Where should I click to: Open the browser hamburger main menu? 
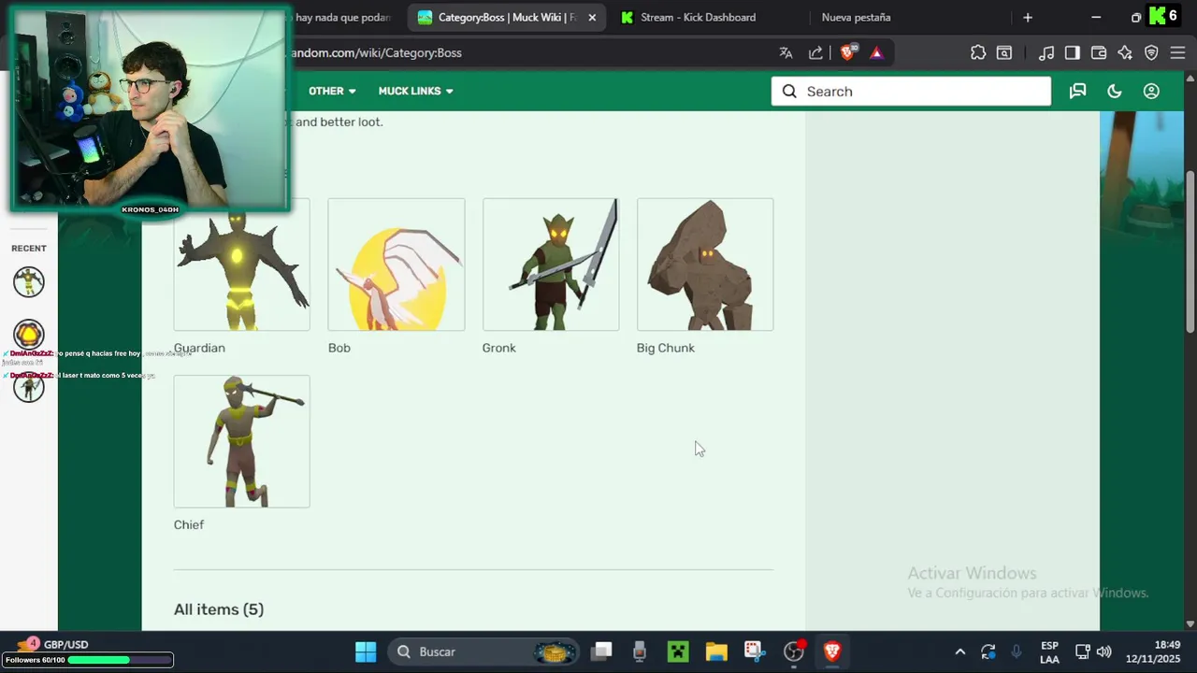point(1177,53)
